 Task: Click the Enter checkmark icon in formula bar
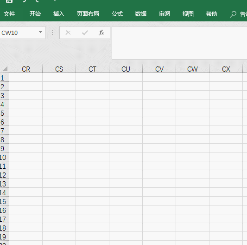click(85, 33)
